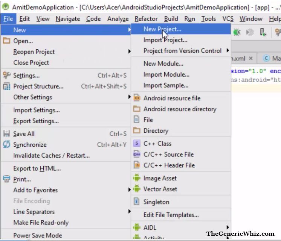Click the Print printer icon

click(7, 179)
